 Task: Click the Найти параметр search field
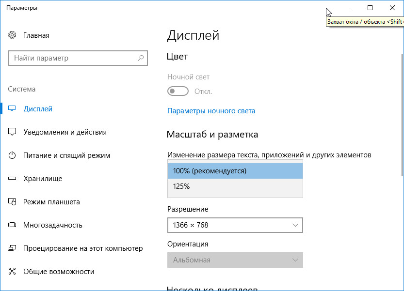click(78, 58)
